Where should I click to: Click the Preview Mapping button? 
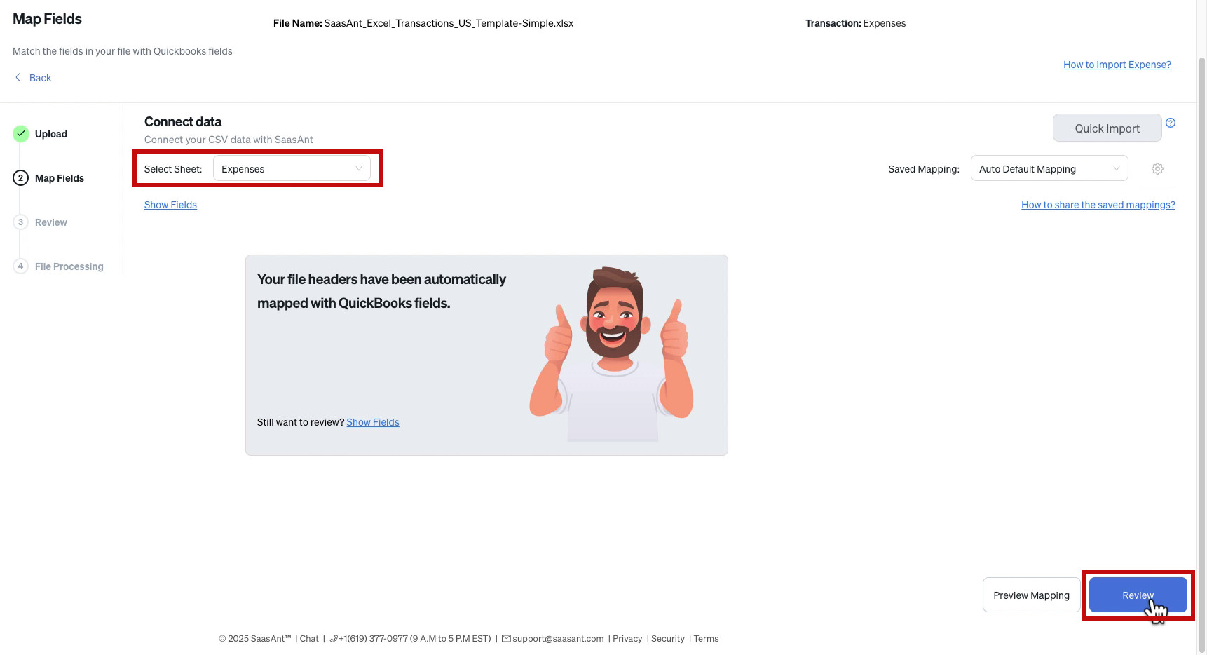pyautogui.click(x=1031, y=595)
